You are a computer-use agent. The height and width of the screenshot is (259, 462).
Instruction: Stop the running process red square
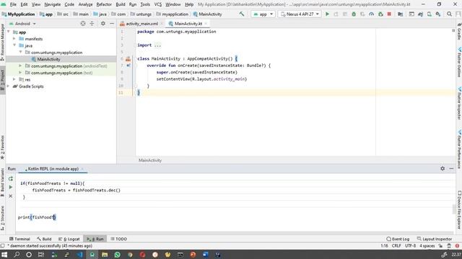click(389, 14)
